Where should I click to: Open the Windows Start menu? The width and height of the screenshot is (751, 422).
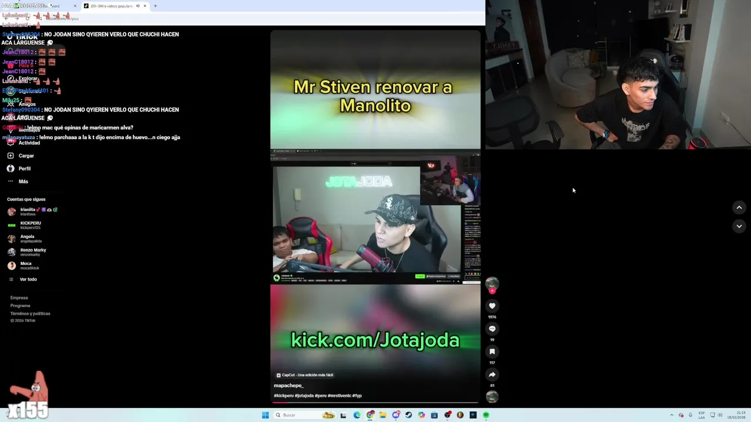pos(265,415)
